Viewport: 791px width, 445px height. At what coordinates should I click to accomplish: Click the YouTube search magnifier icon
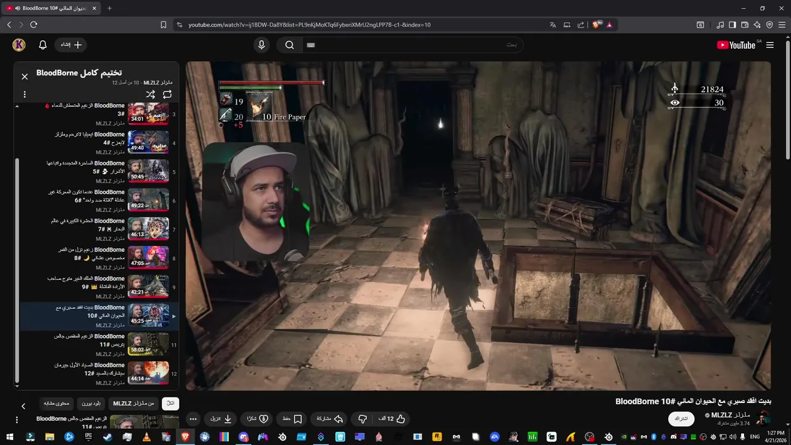click(289, 44)
